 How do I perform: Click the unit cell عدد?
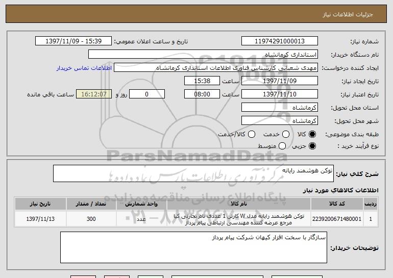click(141, 219)
